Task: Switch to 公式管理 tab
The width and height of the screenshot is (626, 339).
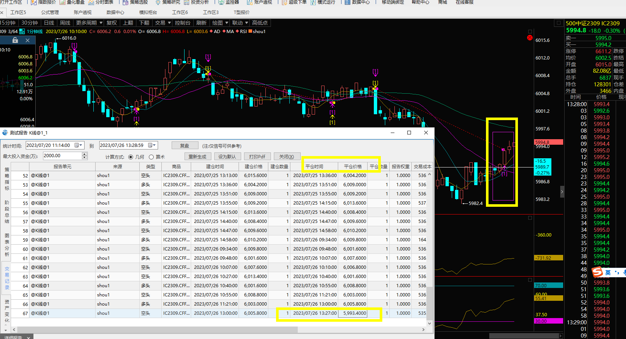Action: click(50, 12)
